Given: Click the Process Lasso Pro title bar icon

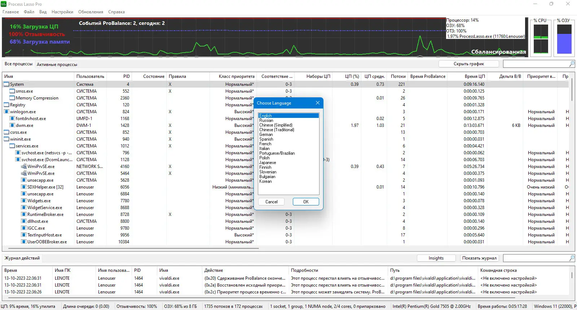Looking at the screenshot, I should 4,4.
